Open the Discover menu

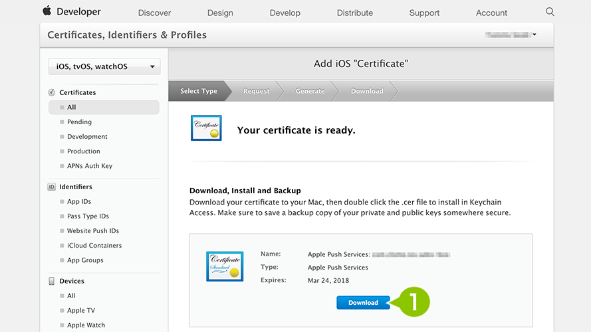click(x=154, y=13)
